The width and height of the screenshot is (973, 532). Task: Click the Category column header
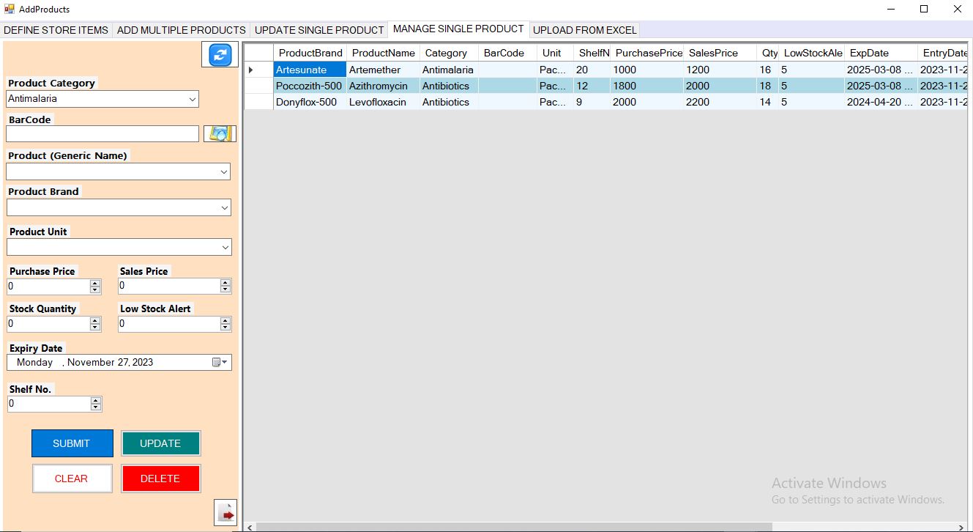(x=449, y=53)
